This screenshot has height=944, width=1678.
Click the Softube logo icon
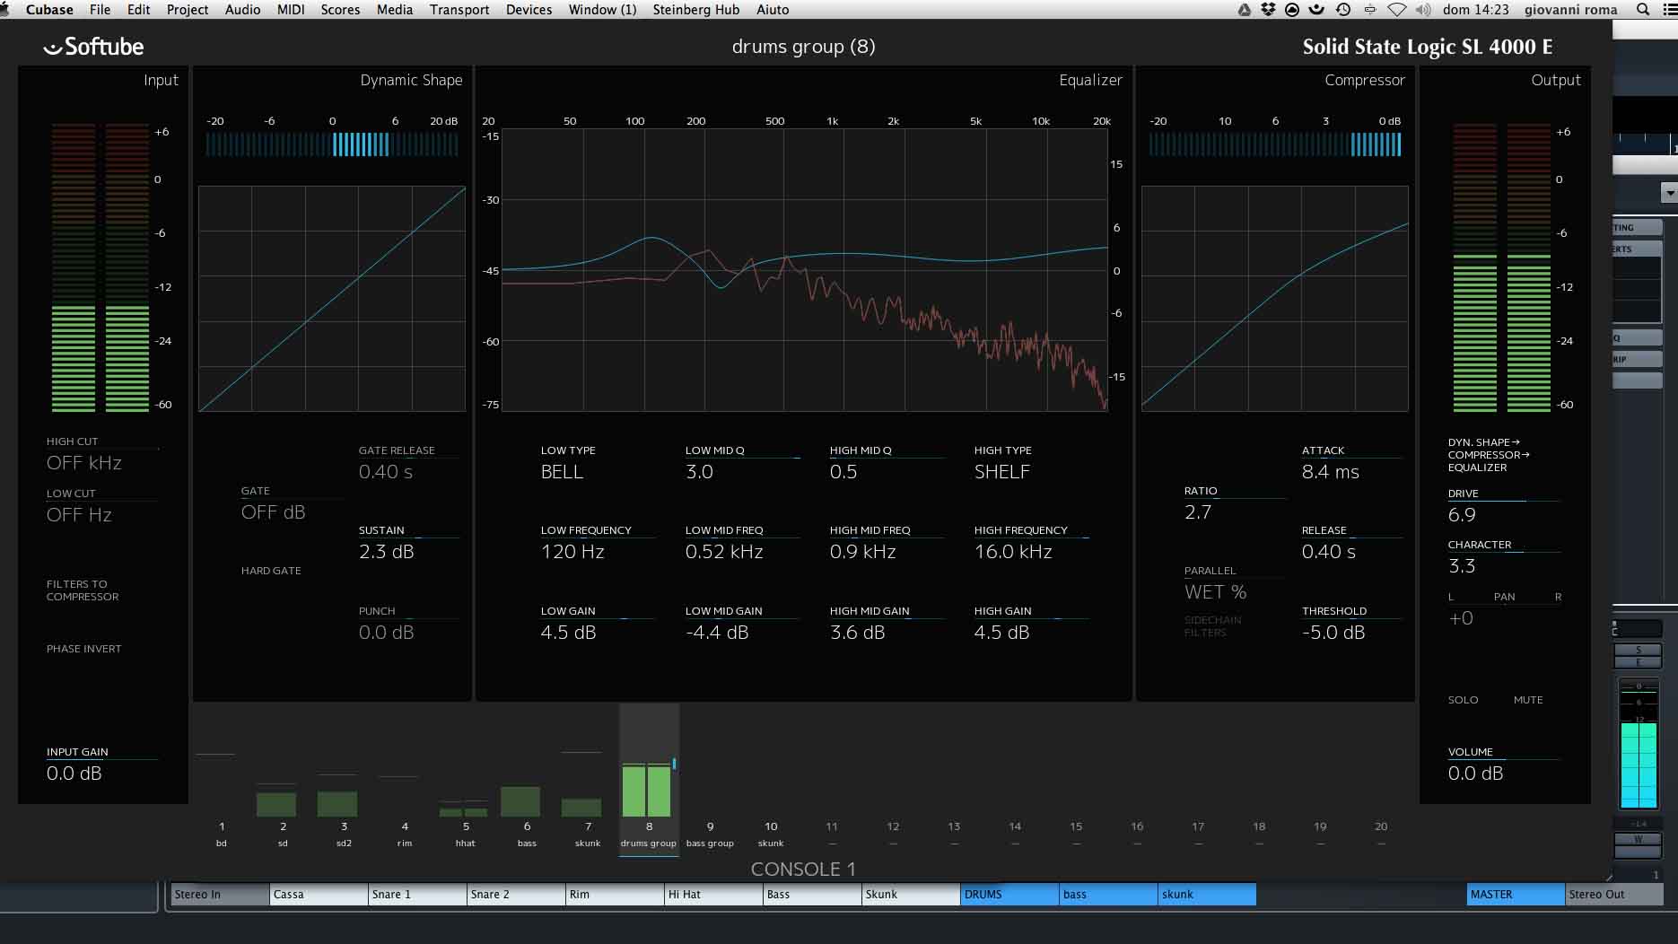tap(52, 48)
